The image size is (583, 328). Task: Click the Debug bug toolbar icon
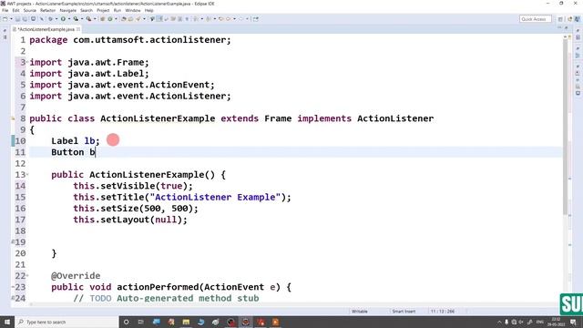pyautogui.click(x=50, y=19)
